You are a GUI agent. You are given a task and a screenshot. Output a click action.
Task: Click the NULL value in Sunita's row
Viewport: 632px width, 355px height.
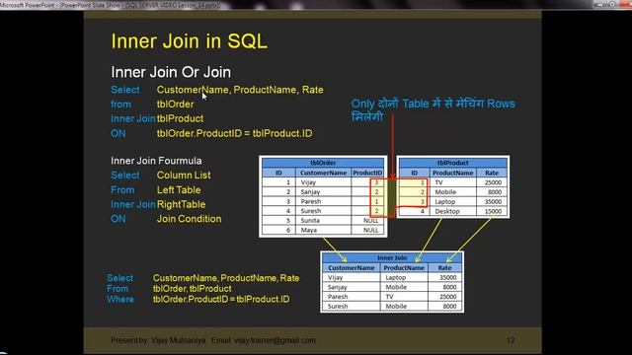point(371,221)
